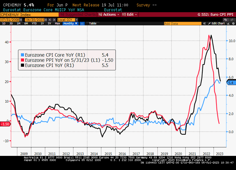Open the 97) Edit menu
Image resolution: width=236 pixels, height=170 pixels.
[x=129, y=15]
